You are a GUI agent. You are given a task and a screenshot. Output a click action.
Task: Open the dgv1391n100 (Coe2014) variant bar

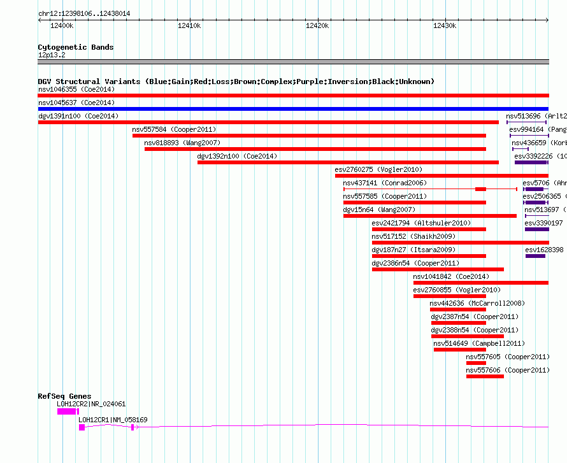point(268,122)
